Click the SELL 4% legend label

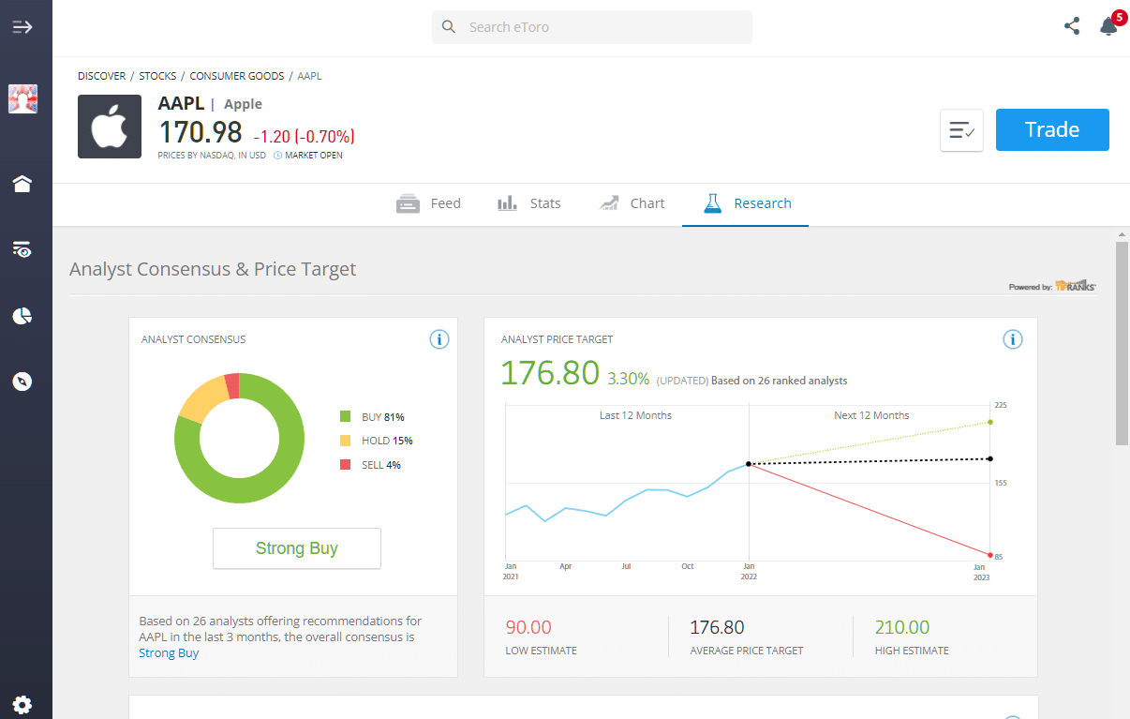[381, 465]
